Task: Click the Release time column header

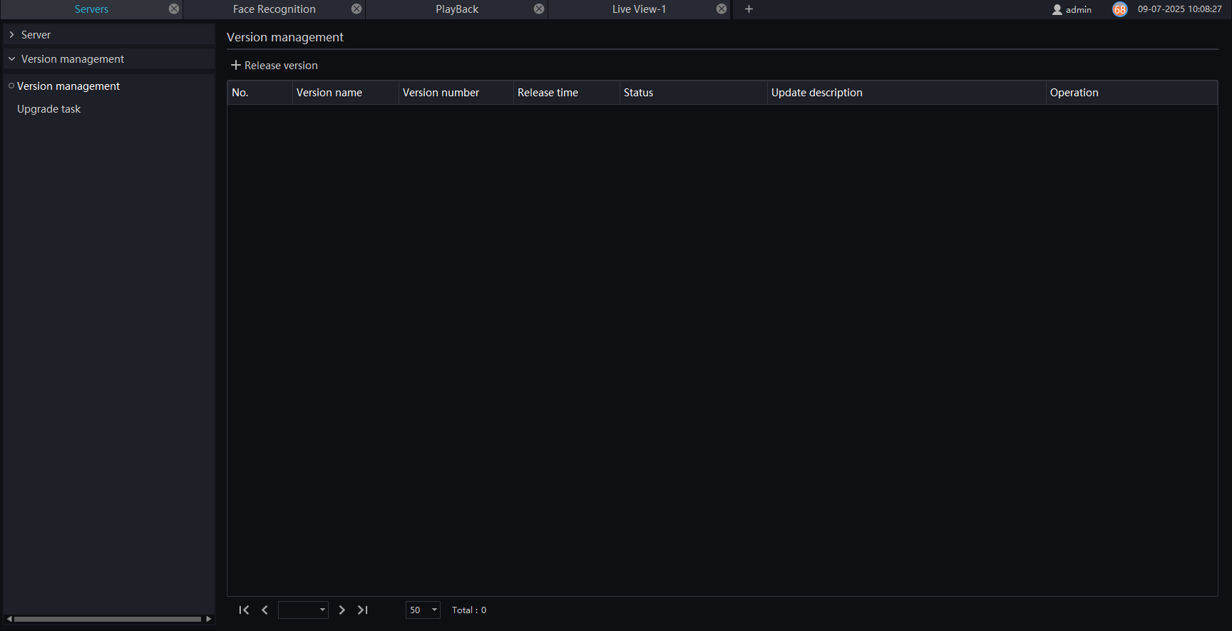Action: click(567, 93)
